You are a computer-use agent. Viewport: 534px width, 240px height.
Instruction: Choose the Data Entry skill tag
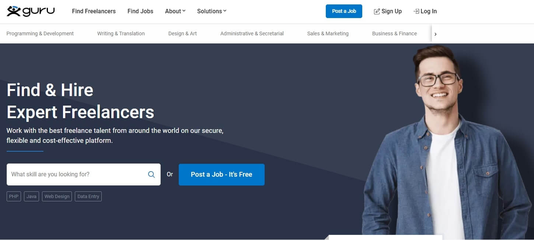(88, 197)
